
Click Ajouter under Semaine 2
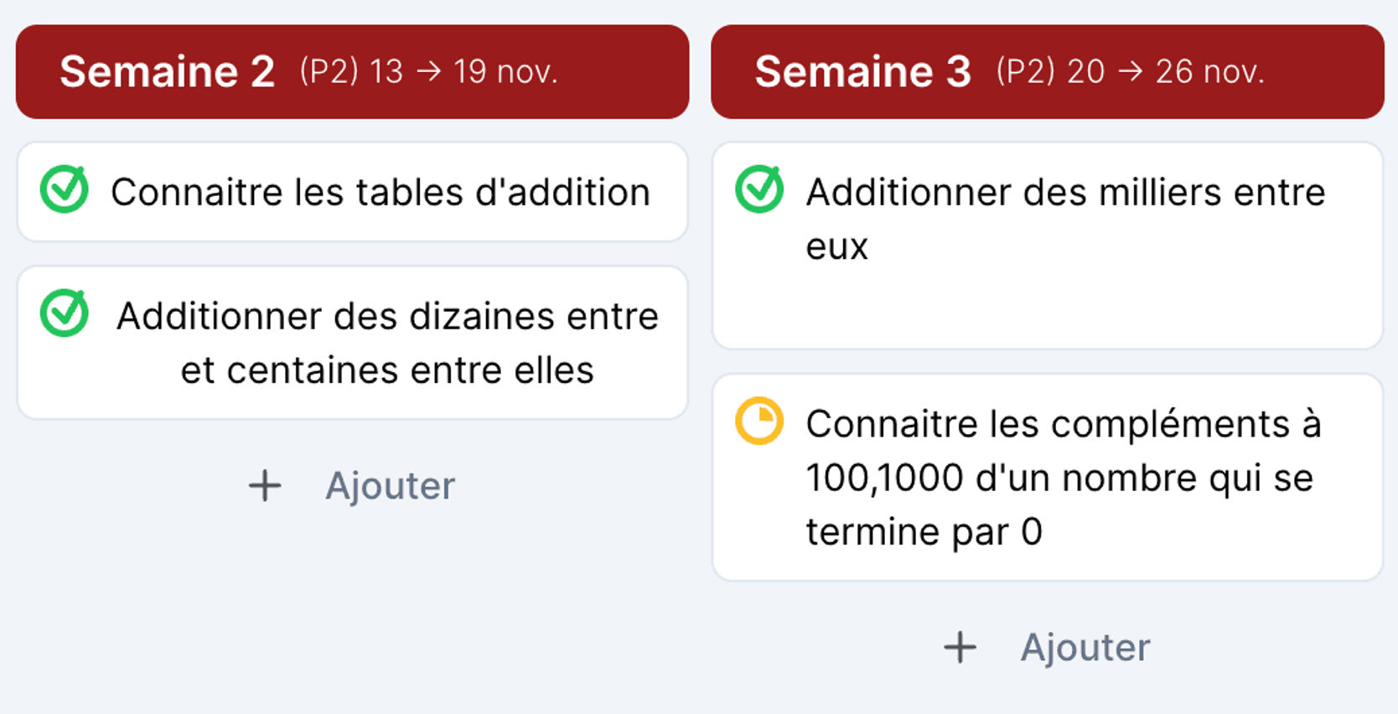pos(391,485)
